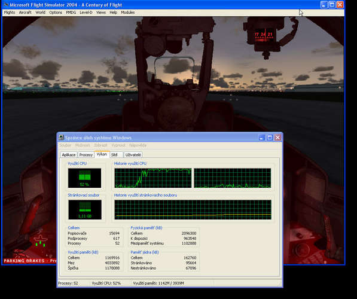Open the Aircraft menu
This screenshot has width=357, height=299.
point(25,13)
